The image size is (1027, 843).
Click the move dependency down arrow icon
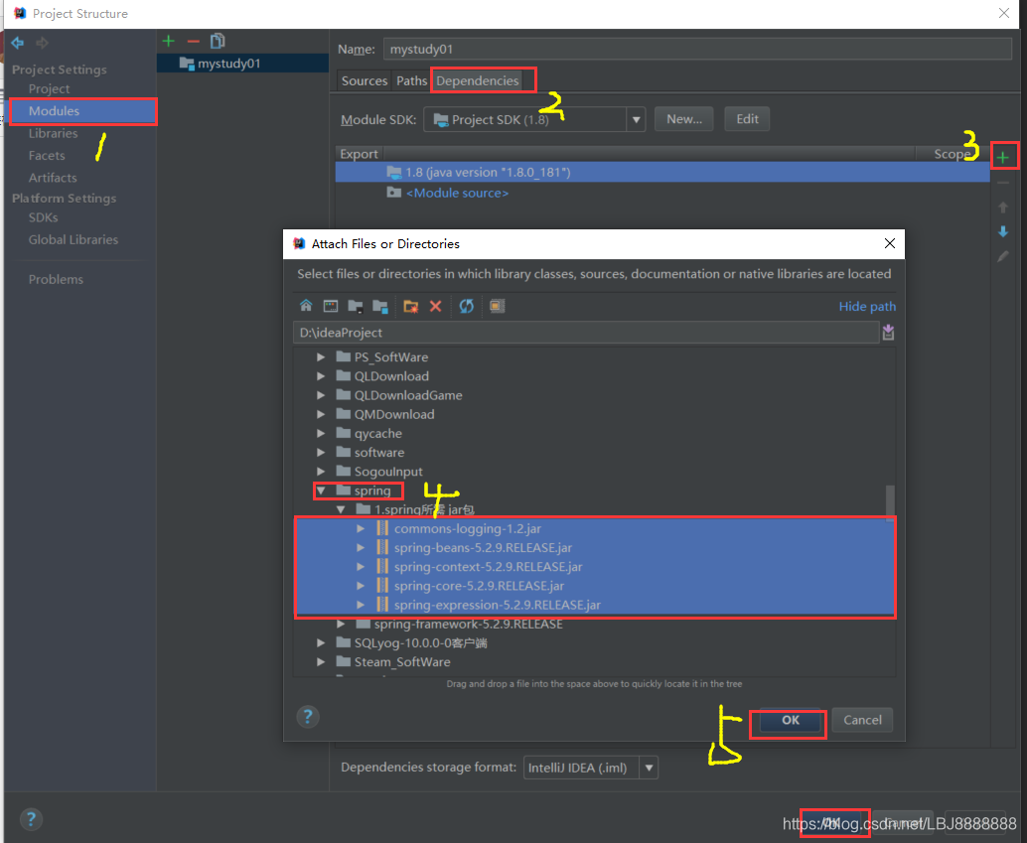click(1003, 232)
